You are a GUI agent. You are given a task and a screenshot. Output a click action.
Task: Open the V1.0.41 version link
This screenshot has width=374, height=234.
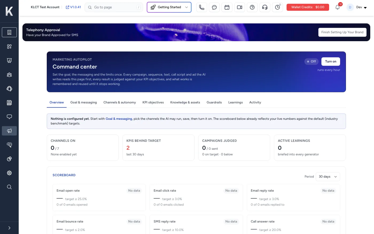pos(73,7)
